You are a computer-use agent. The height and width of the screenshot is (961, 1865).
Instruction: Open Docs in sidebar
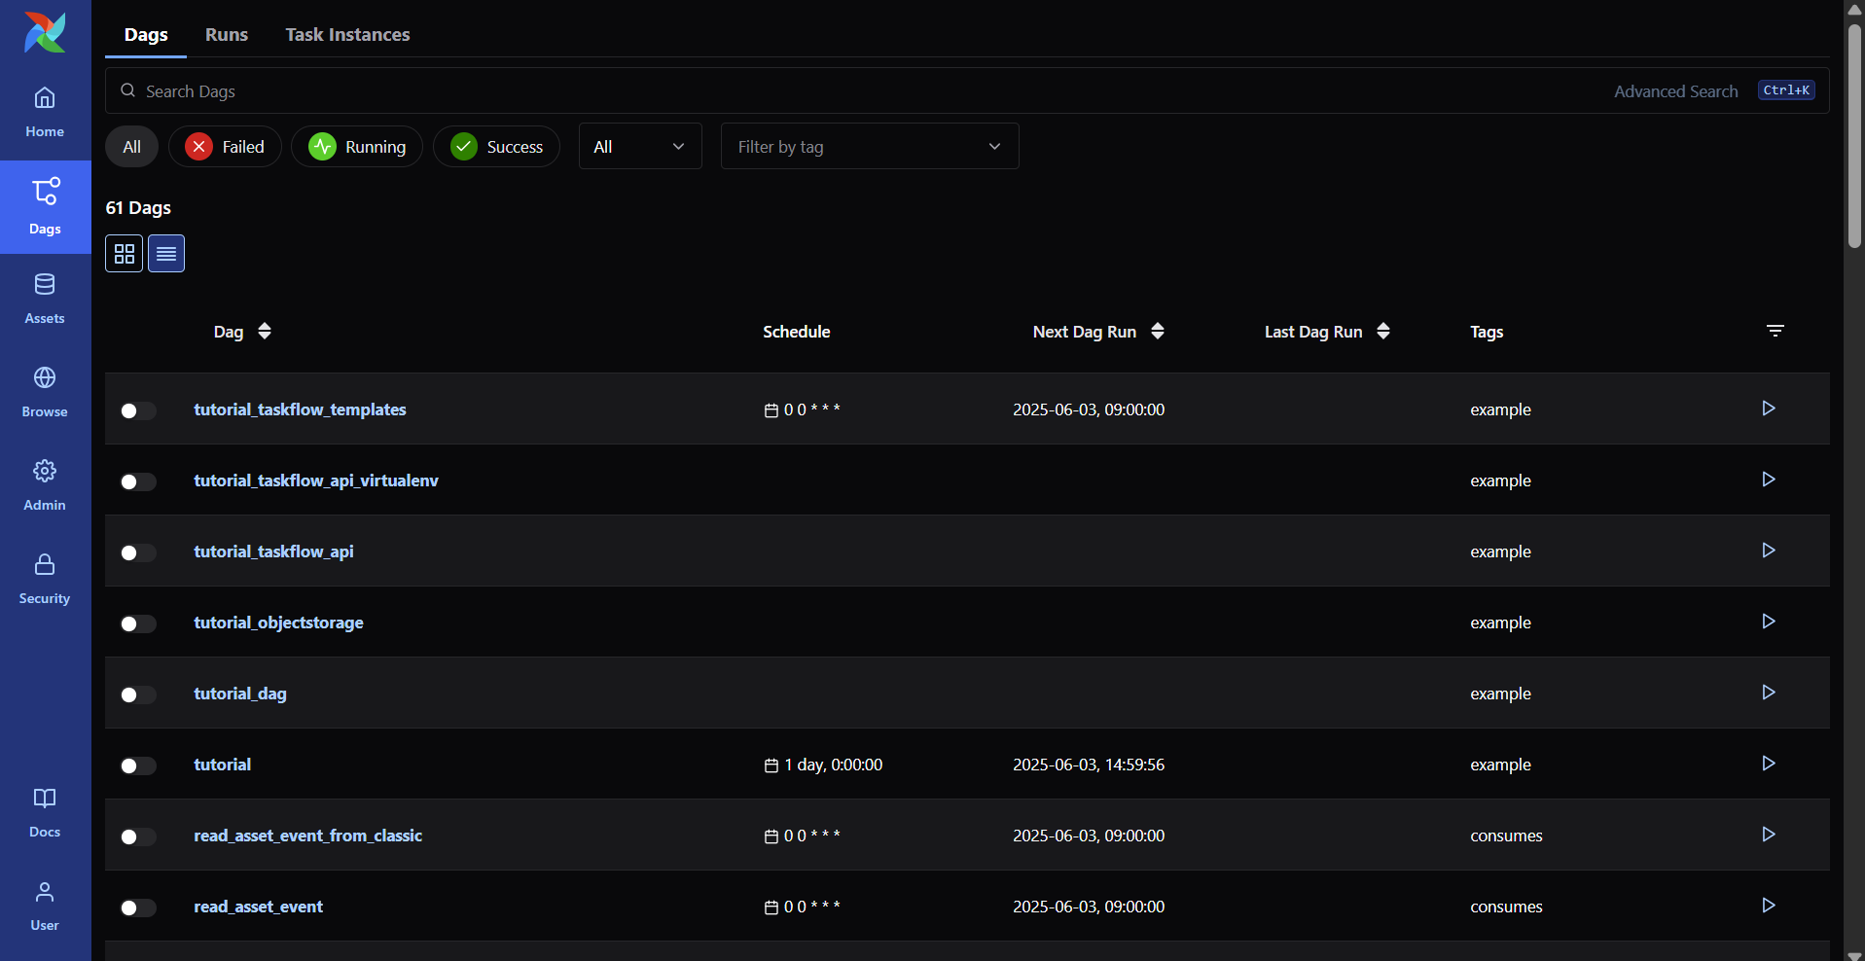click(45, 813)
